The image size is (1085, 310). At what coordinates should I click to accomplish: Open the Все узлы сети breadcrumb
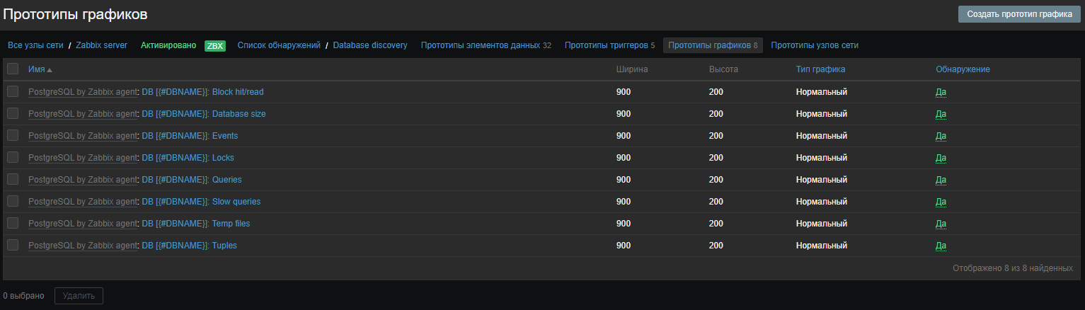(35, 45)
